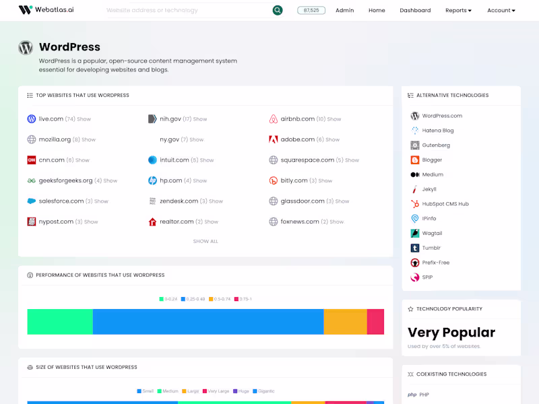Open the PHP coexisting technology link
Screen dimensions: 539x404
(x=424, y=395)
